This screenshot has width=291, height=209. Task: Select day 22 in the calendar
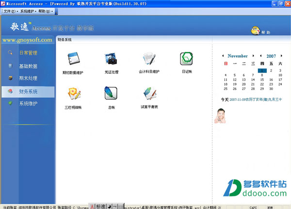(262, 84)
